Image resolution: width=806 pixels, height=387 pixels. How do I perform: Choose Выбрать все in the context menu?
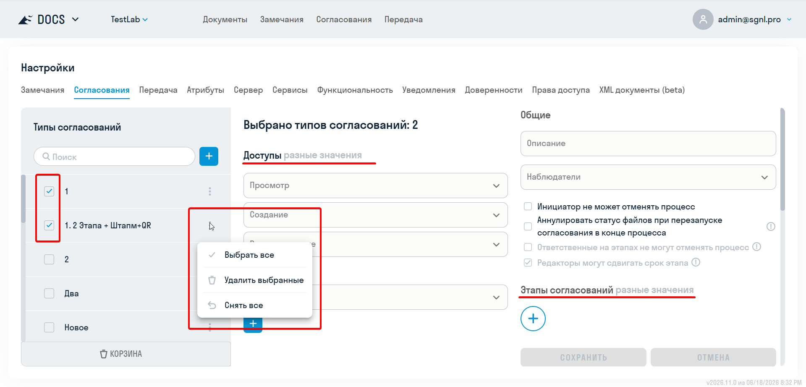click(x=255, y=255)
